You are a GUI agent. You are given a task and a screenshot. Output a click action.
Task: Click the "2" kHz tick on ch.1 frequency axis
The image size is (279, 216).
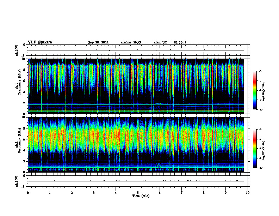[25, 103]
